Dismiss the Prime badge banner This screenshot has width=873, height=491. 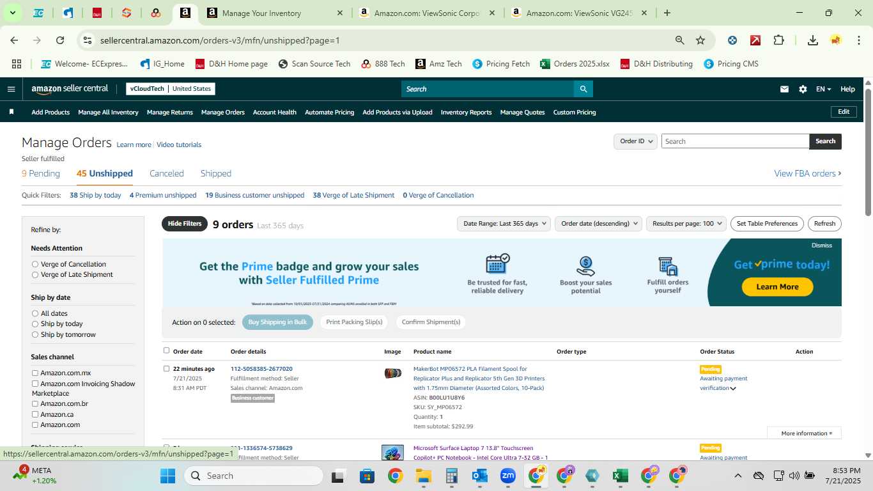point(822,245)
